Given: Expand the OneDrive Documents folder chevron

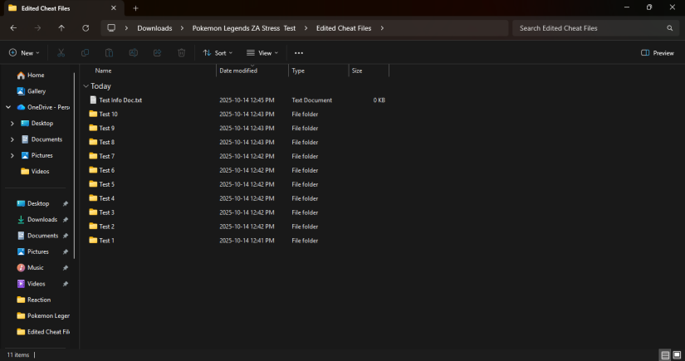Looking at the screenshot, I should pyautogui.click(x=12, y=139).
